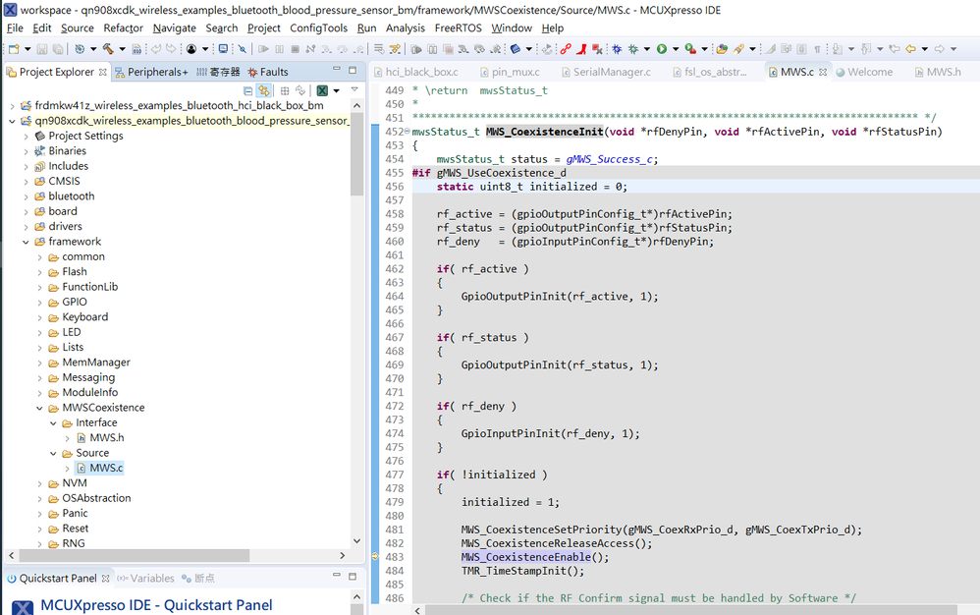Open the FreeRTOS menu
The height and width of the screenshot is (615, 980).
point(459,28)
